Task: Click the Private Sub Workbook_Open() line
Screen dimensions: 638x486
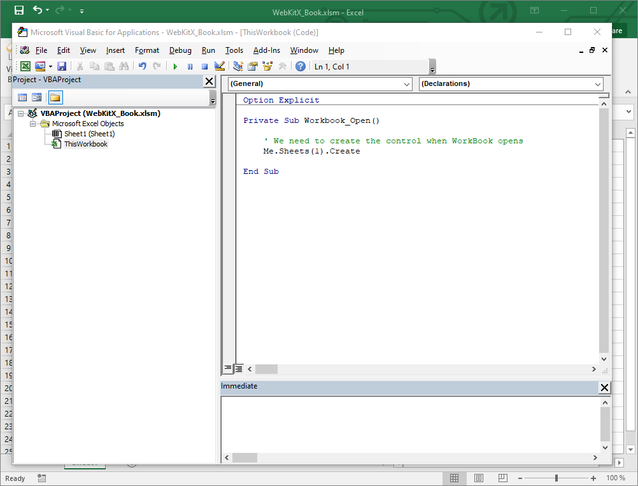Action: point(311,120)
